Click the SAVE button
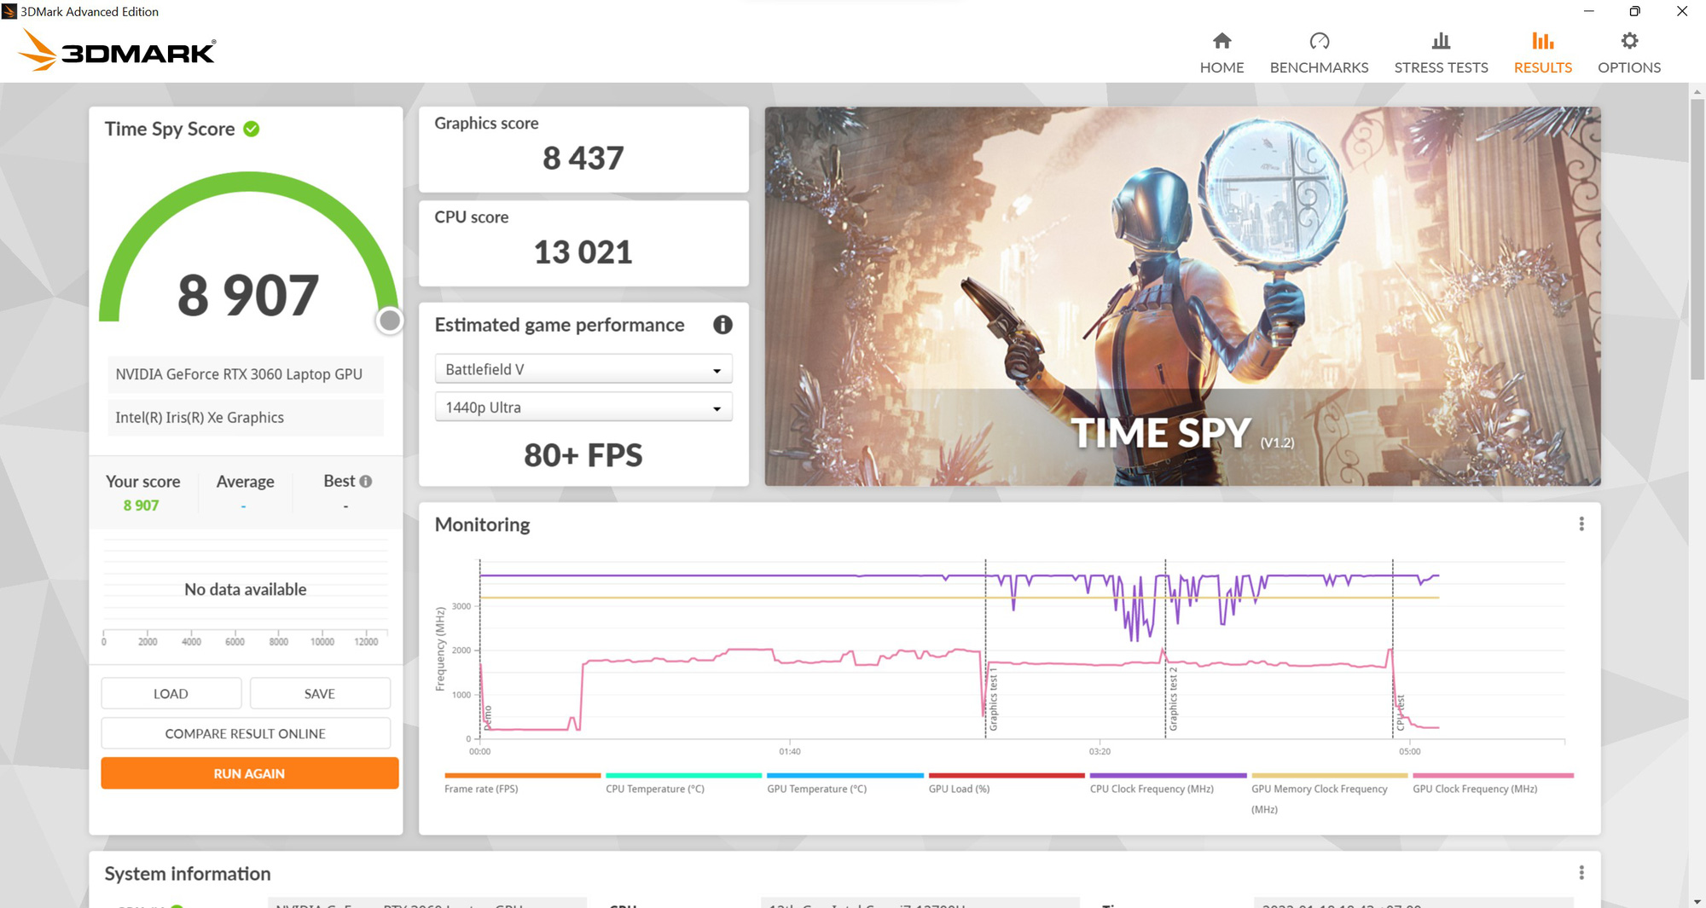The image size is (1706, 908). click(x=320, y=693)
